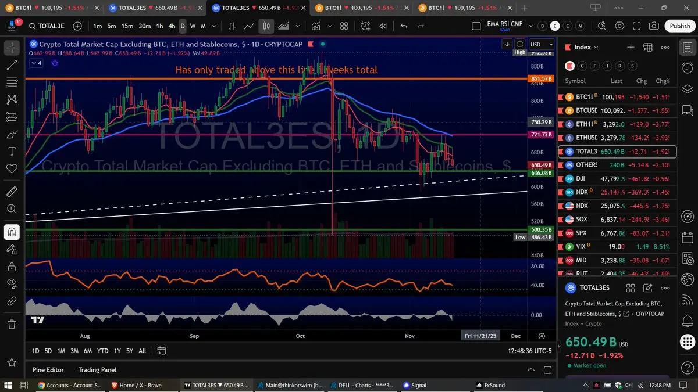
Task: Collapse the bottom panel chevron
Action: 530,370
